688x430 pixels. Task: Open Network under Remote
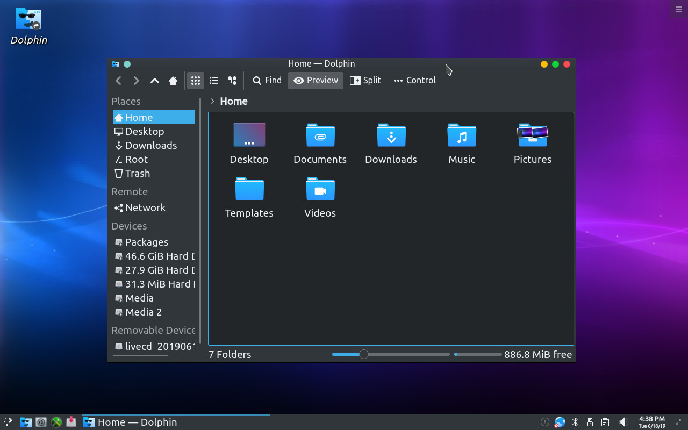point(145,208)
